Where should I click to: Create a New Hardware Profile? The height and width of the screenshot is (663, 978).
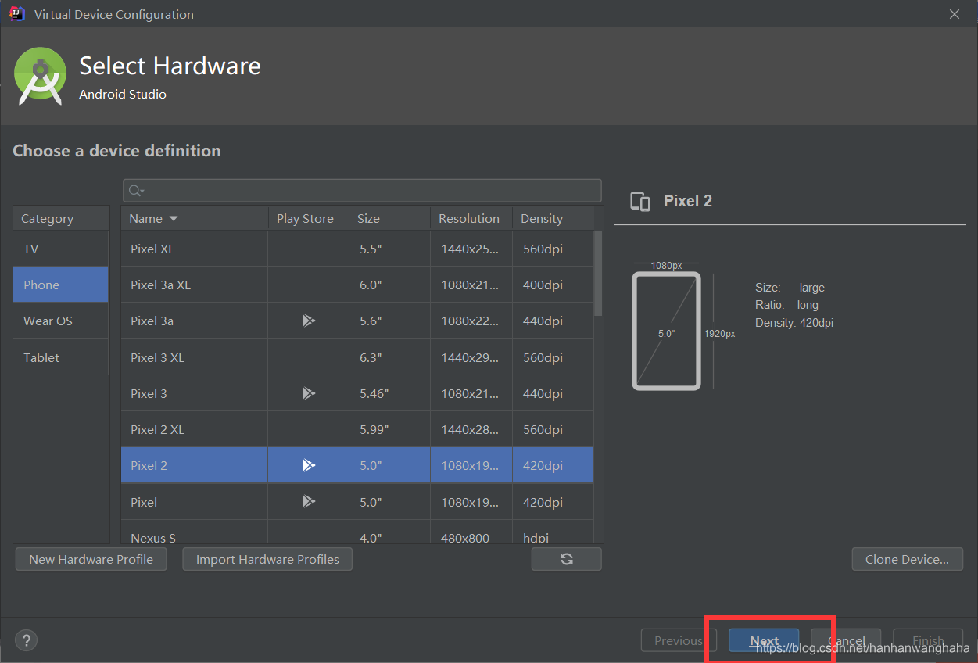click(91, 558)
